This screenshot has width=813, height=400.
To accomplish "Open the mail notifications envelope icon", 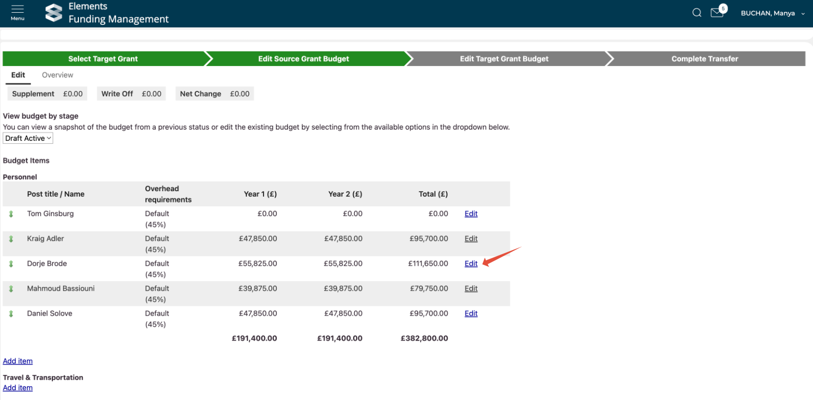I will pyautogui.click(x=717, y=13).
